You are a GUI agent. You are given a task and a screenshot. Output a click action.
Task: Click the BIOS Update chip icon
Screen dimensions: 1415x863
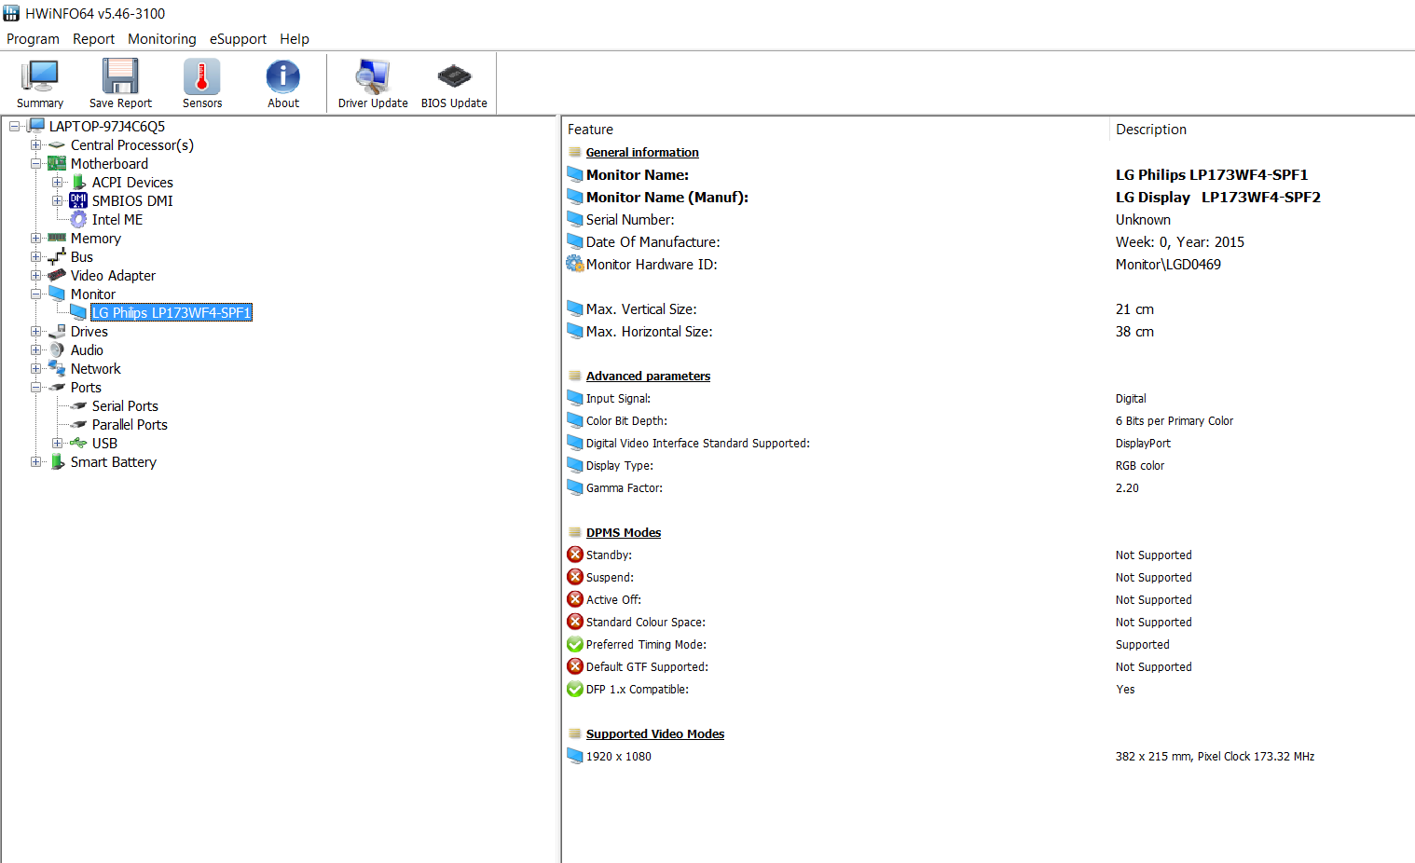(454, 76)
